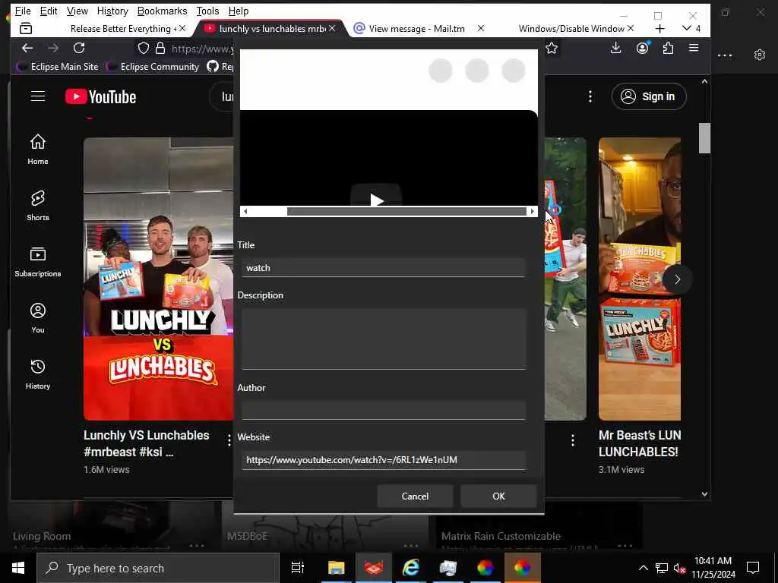Click the muted volume tray icon

[x=679, y=569]
